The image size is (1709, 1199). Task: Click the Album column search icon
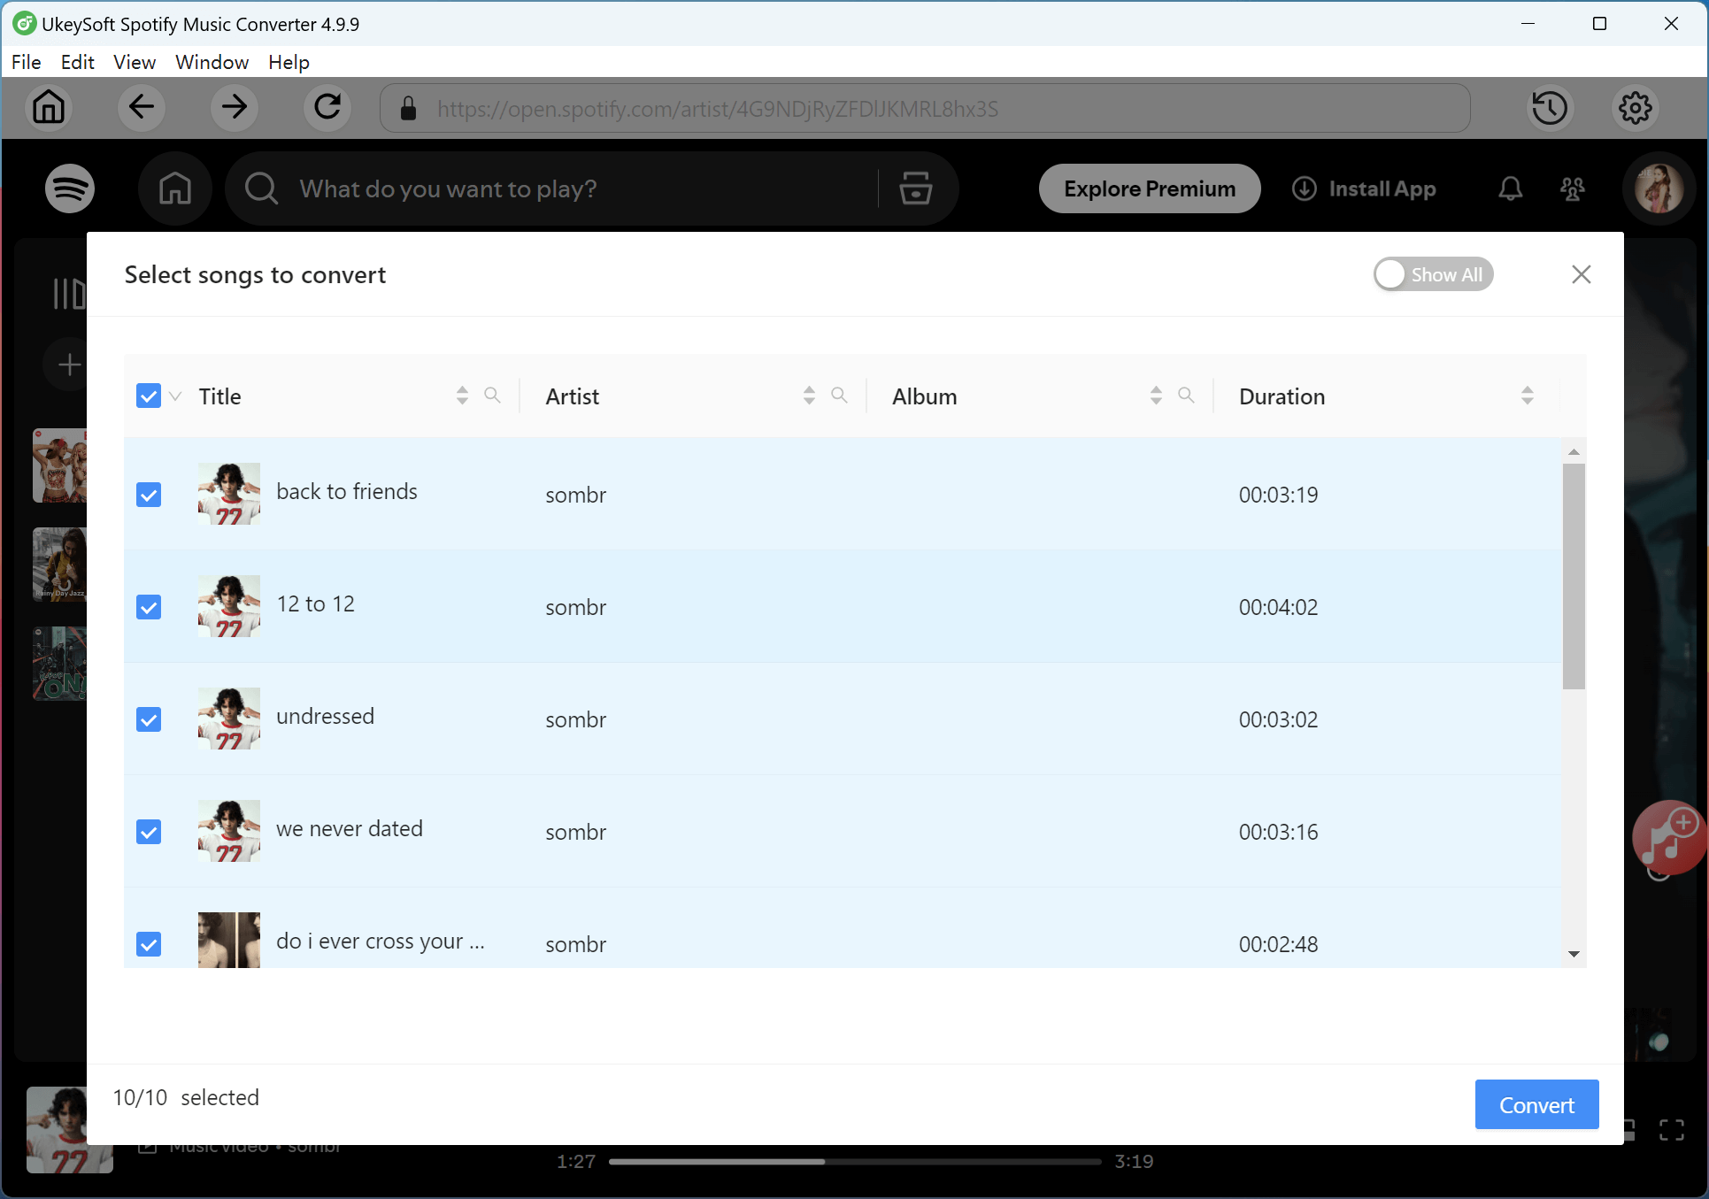[1186, 396]
